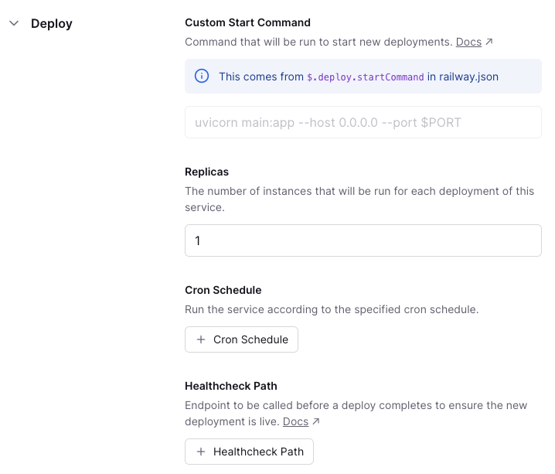This screenshot has width=555, height=474.
Task: Click the uvicorn start command field
Action: (363, 122)
